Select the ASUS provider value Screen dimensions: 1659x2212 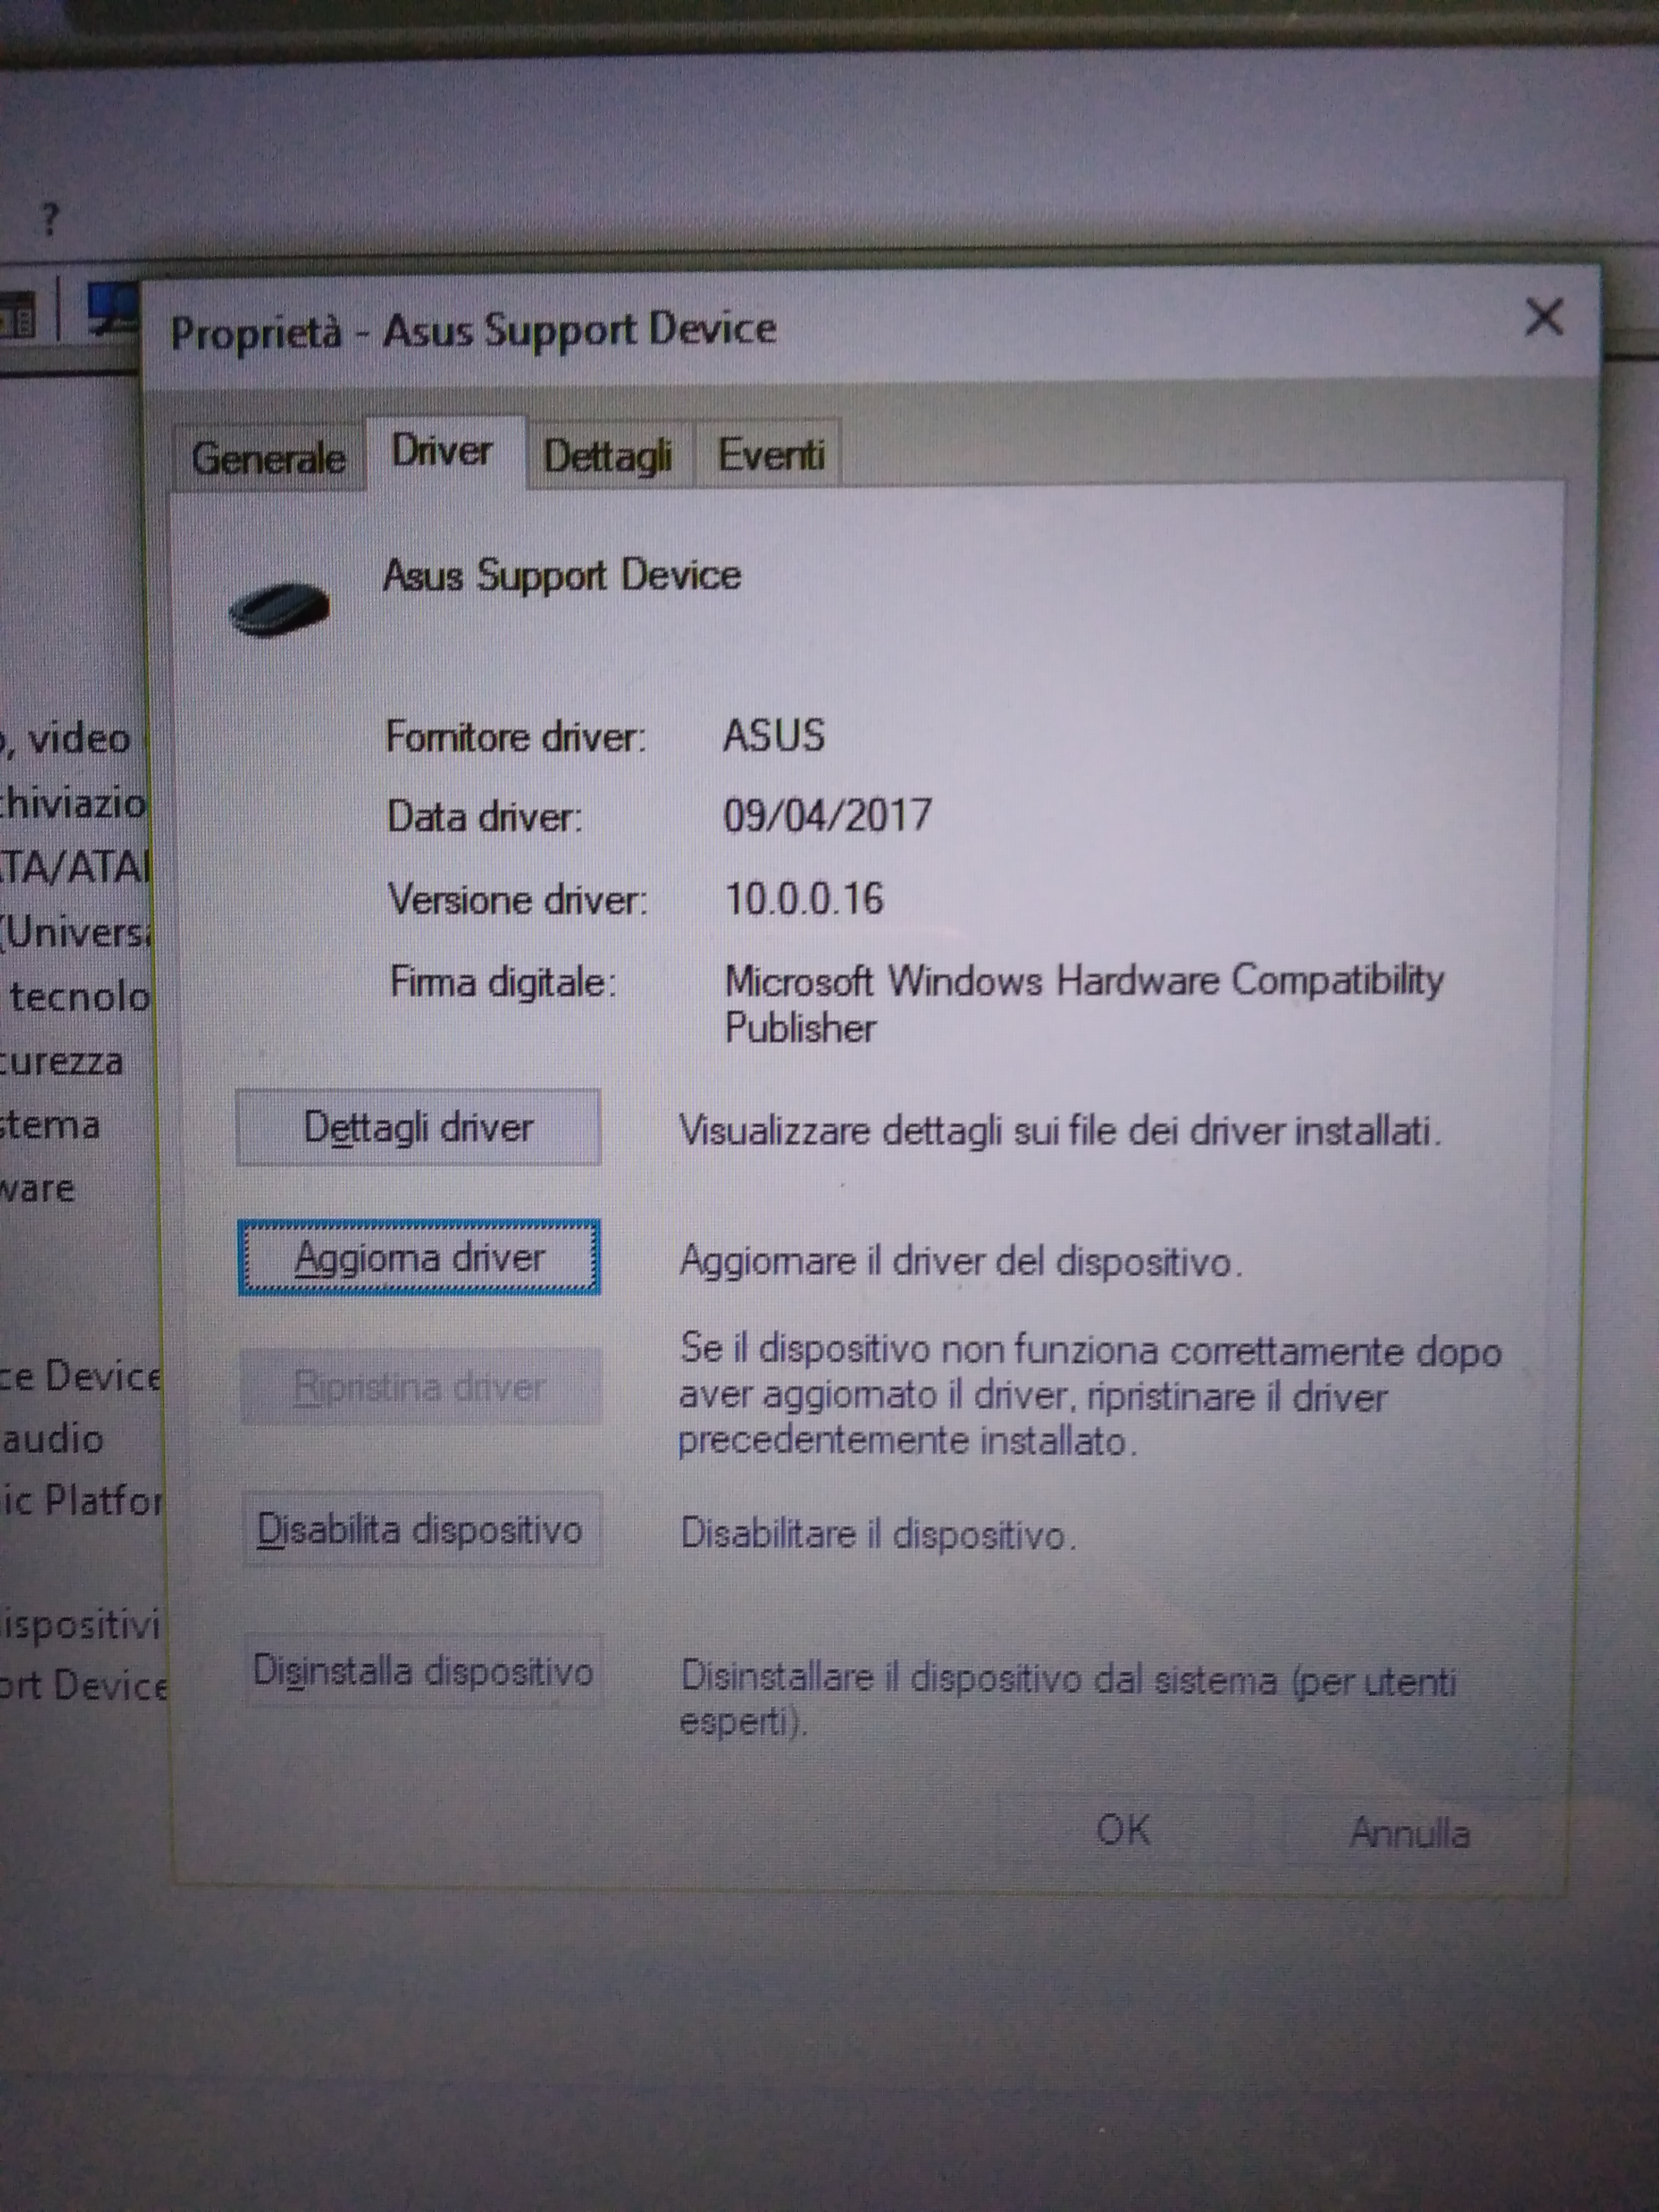774,735
